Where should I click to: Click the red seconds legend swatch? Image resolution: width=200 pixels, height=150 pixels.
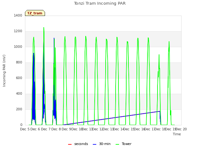[x=70, y=144]
